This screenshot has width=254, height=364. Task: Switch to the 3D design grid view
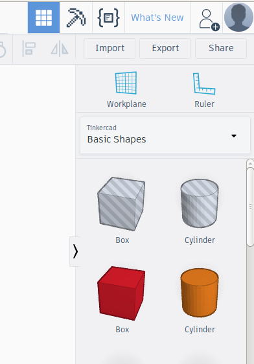coord(43,17)
